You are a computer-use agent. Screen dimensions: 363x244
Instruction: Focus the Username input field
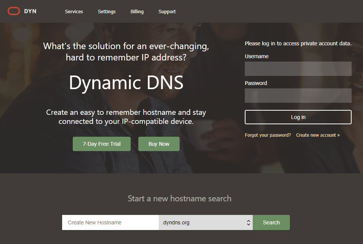[298, 69]
